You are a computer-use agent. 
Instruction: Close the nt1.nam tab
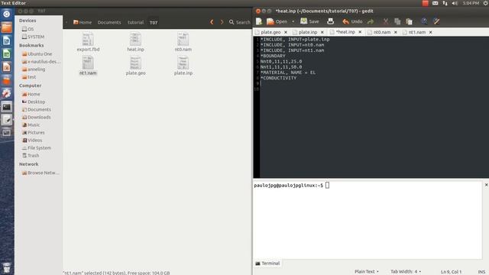(431, 32)
